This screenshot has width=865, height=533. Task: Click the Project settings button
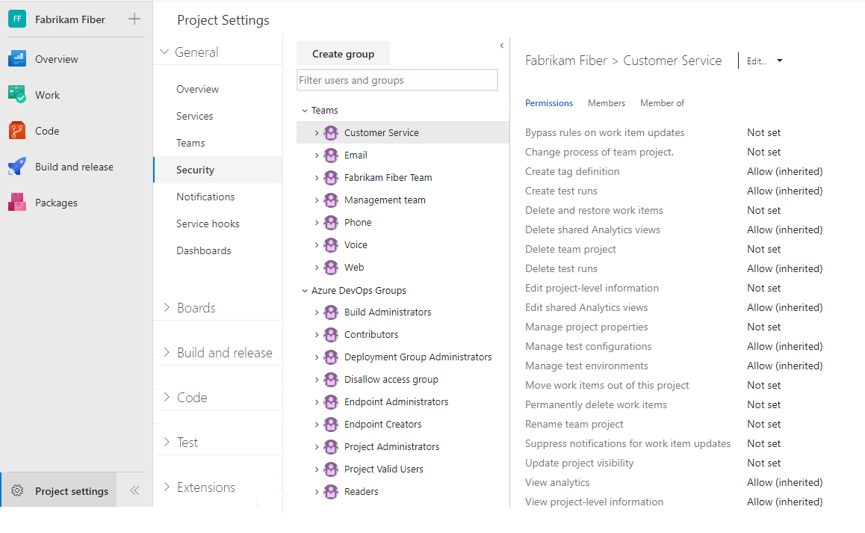click(x=59, y=490)
